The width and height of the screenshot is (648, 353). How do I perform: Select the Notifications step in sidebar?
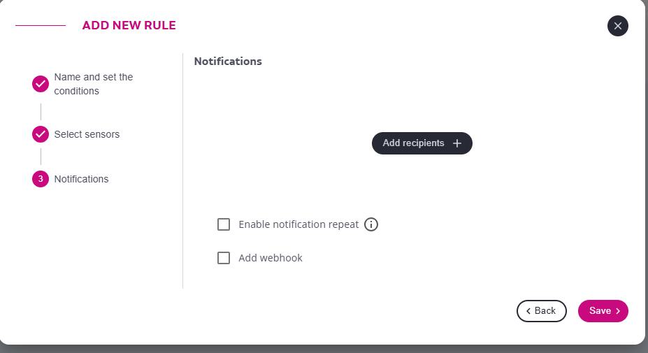coord(81,179)
